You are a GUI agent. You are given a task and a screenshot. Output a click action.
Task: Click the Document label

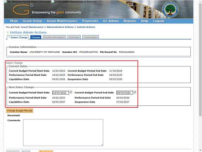14,115
